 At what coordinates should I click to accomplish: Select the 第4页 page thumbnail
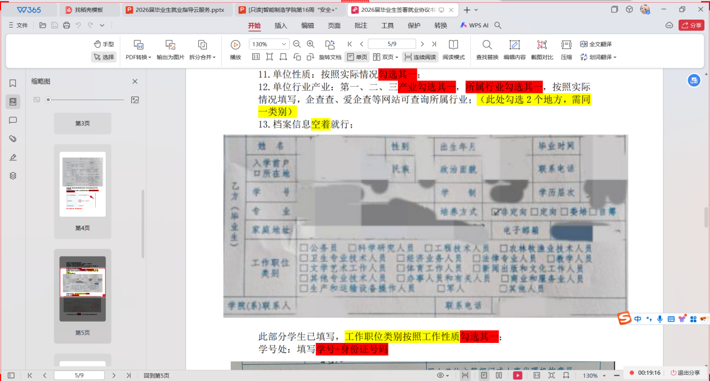(x=82, y=184)
